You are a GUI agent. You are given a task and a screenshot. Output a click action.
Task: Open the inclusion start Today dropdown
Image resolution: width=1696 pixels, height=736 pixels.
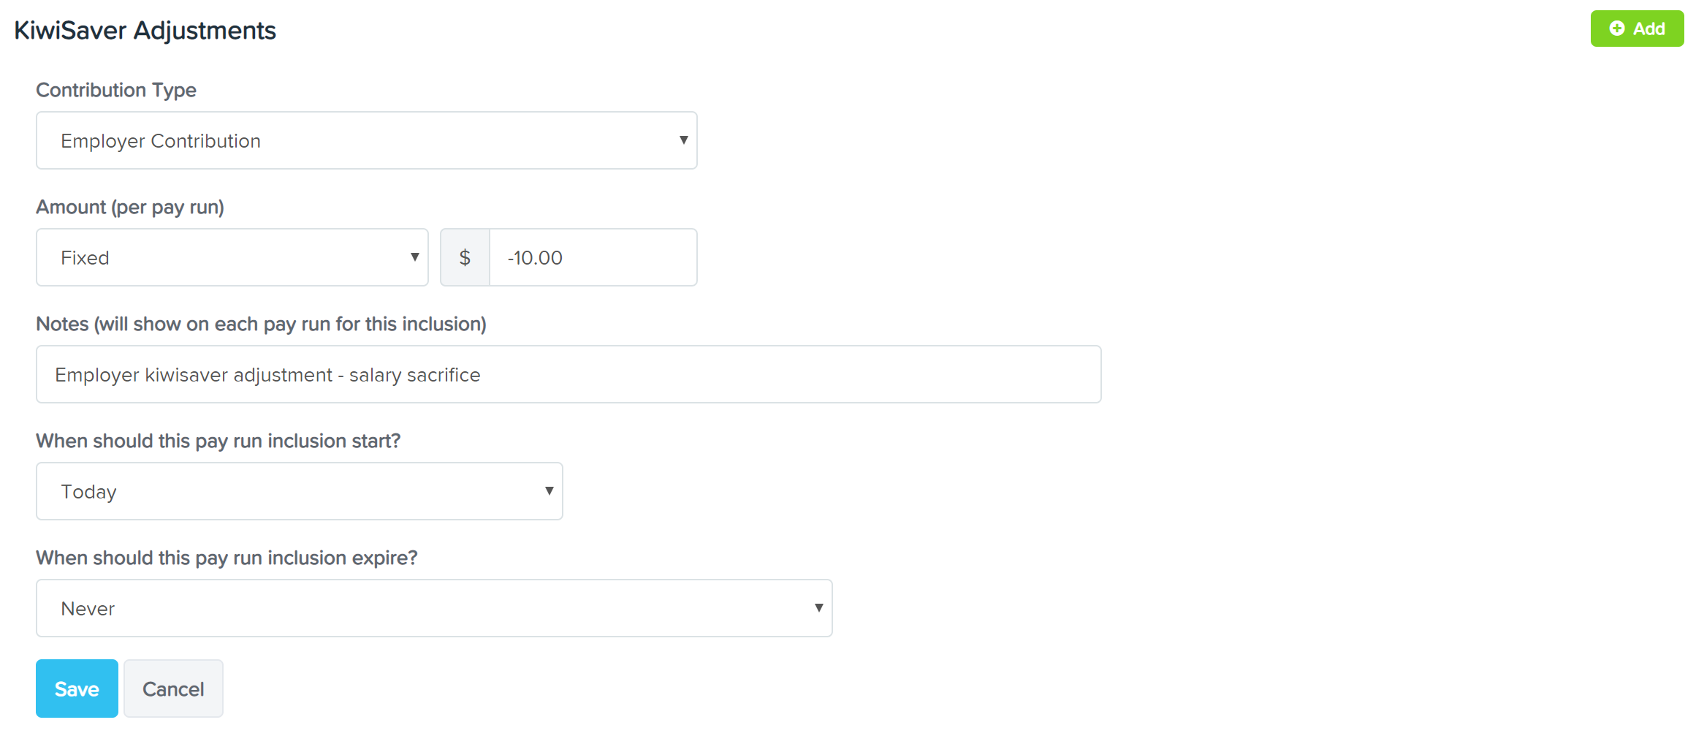pos(300,491)
